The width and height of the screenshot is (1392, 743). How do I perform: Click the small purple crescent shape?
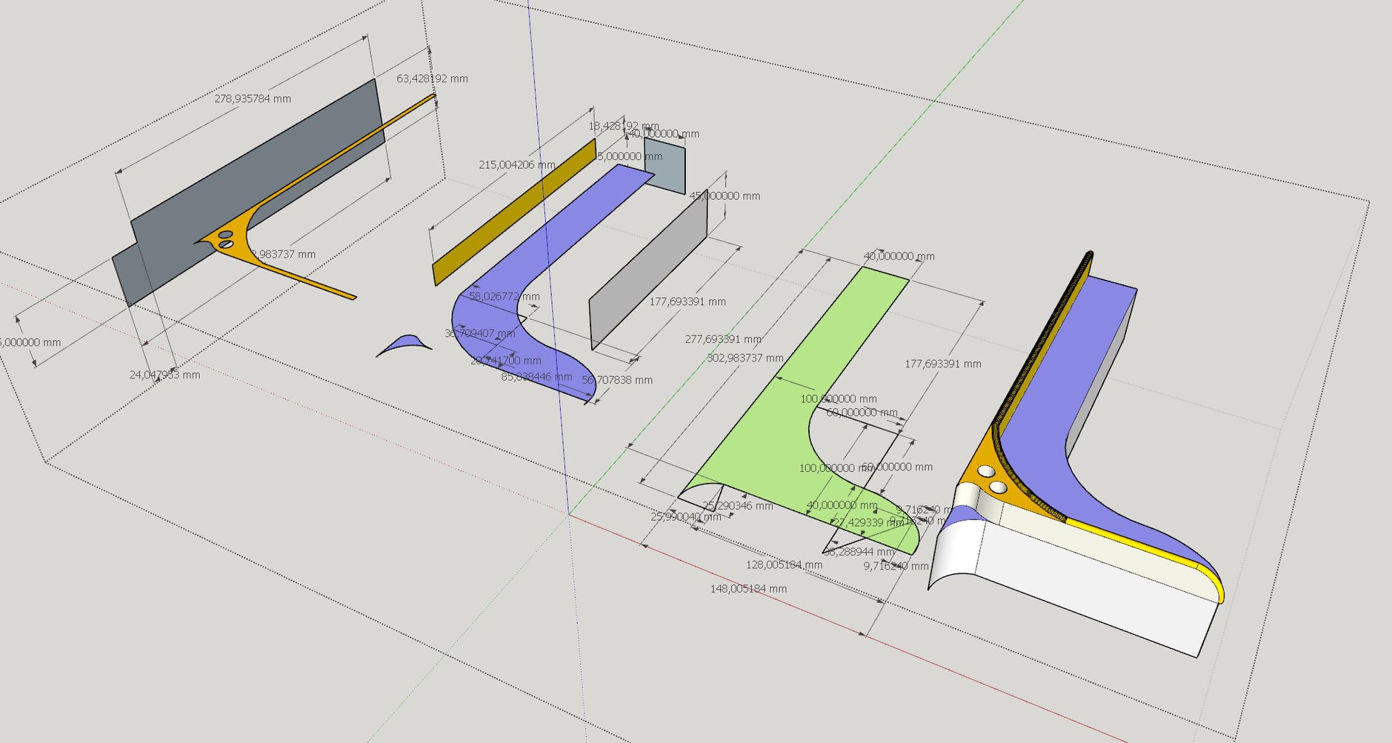pyautogui.click(x=404, y=343)
